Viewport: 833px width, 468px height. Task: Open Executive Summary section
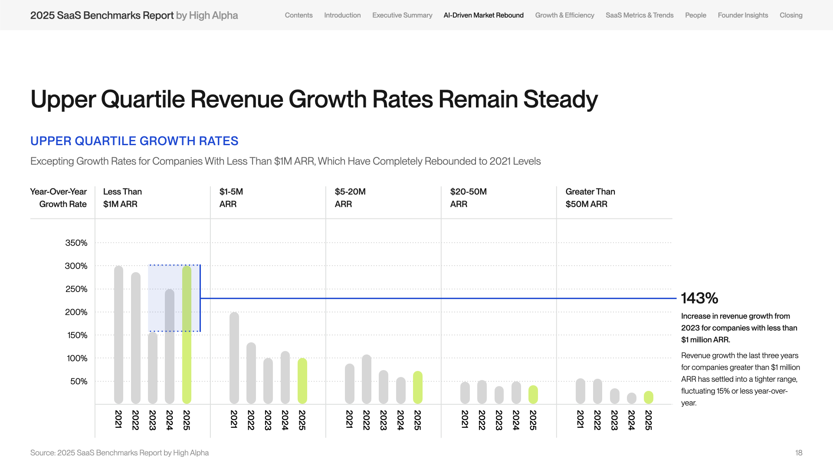402,15
